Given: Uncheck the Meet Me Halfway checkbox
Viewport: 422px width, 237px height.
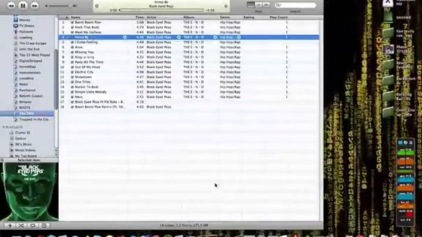Looking at the screenshot, I should coord(72,32).
